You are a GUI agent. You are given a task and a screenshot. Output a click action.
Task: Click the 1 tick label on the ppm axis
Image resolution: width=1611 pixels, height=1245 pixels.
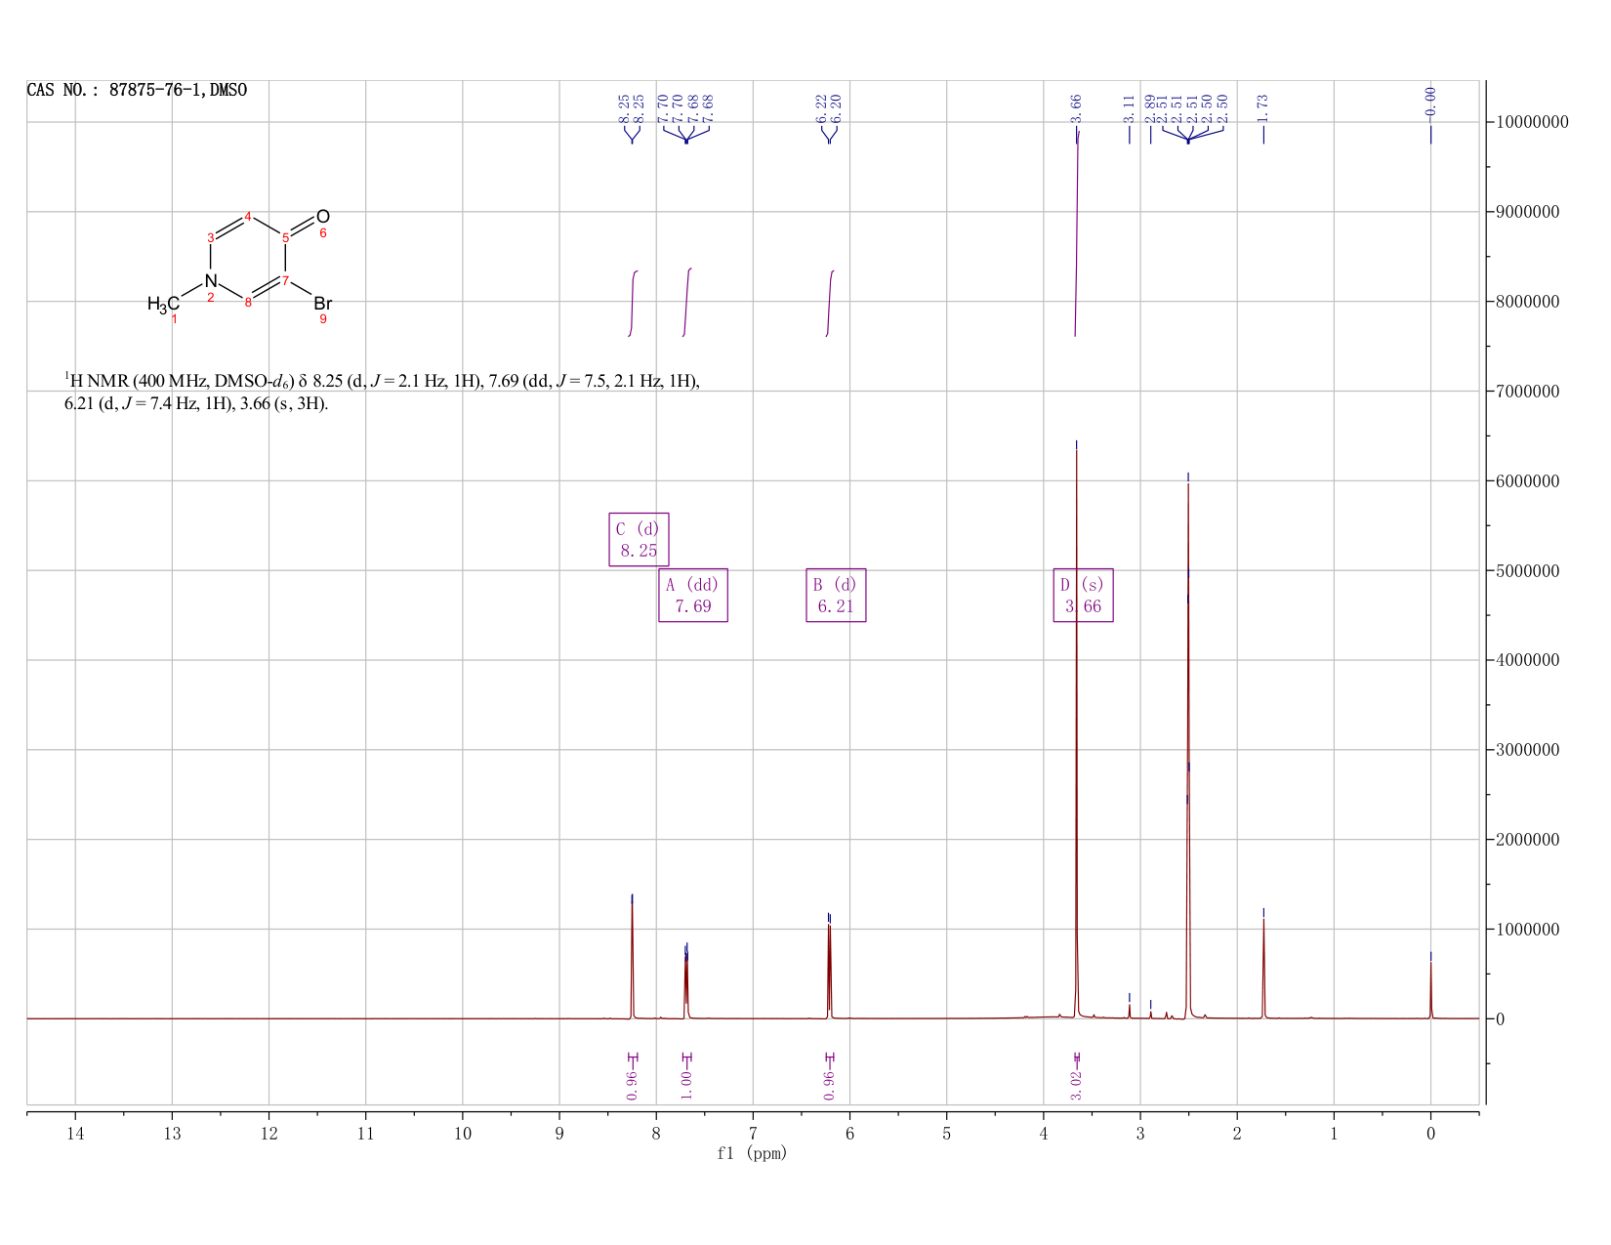click(x=1334, y=1134)
